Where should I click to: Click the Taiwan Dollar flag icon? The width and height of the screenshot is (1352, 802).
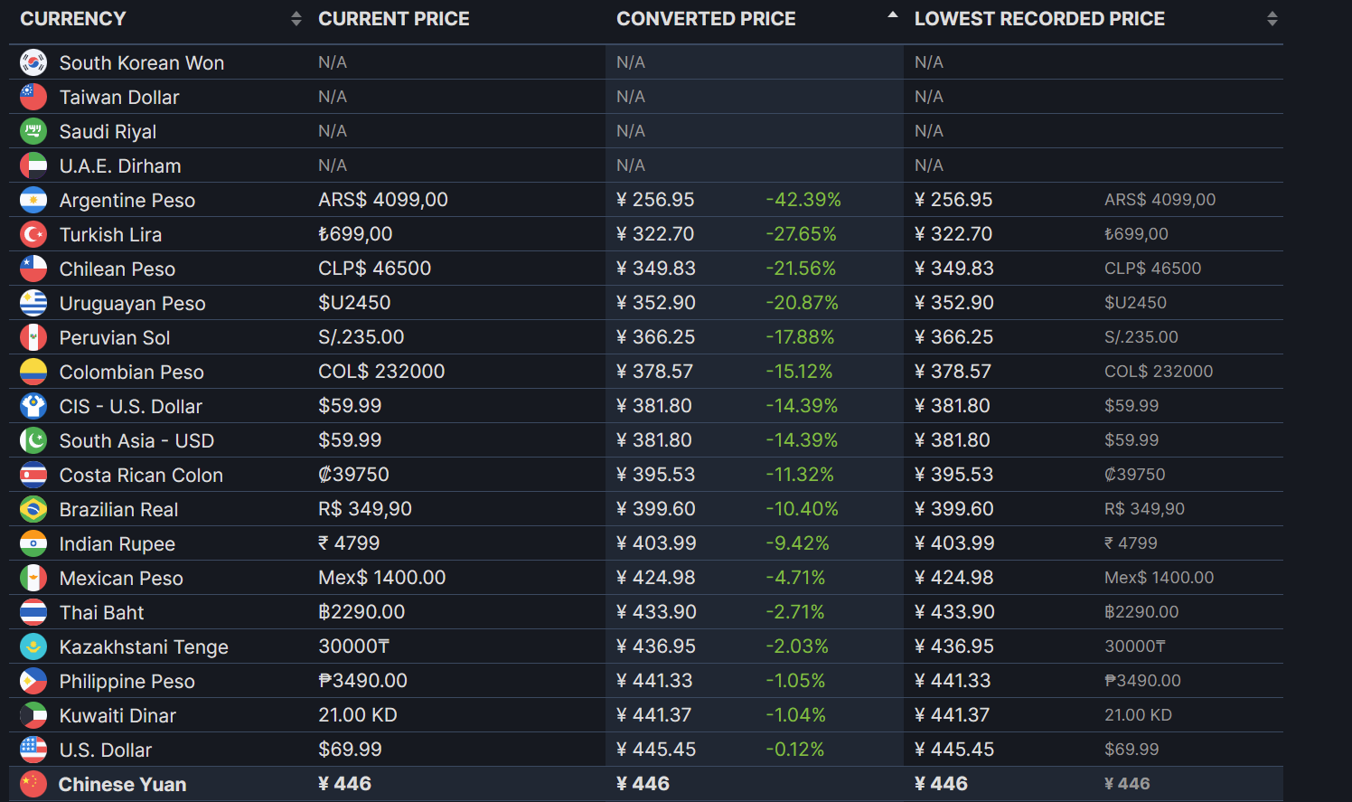pyautogui.click(x=33, y=97)
